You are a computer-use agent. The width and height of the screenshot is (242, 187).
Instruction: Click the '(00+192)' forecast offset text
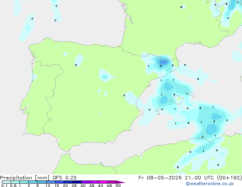(x=229, y=178)
